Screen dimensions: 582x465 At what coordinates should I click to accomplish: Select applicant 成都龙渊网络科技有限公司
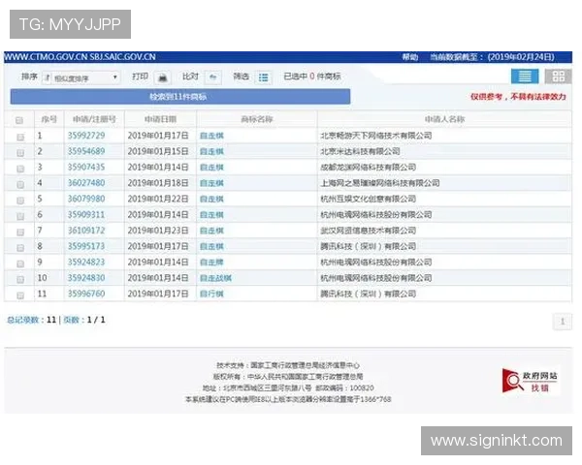(x=369, y=168)
